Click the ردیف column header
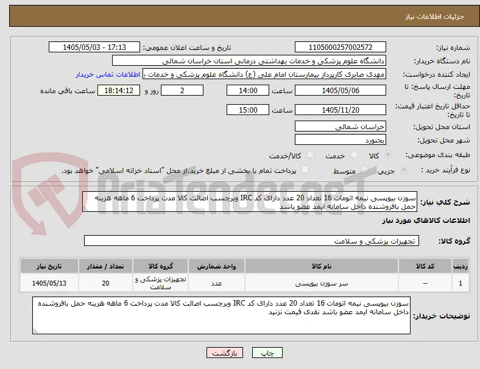The height and width of the screenshot is (369, 480). pyautogui.click(x=461, y=266)
